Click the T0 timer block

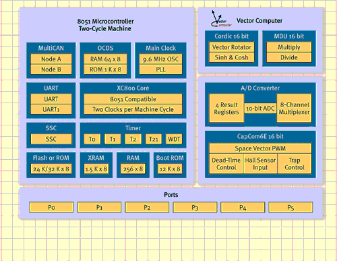point(92,139)
